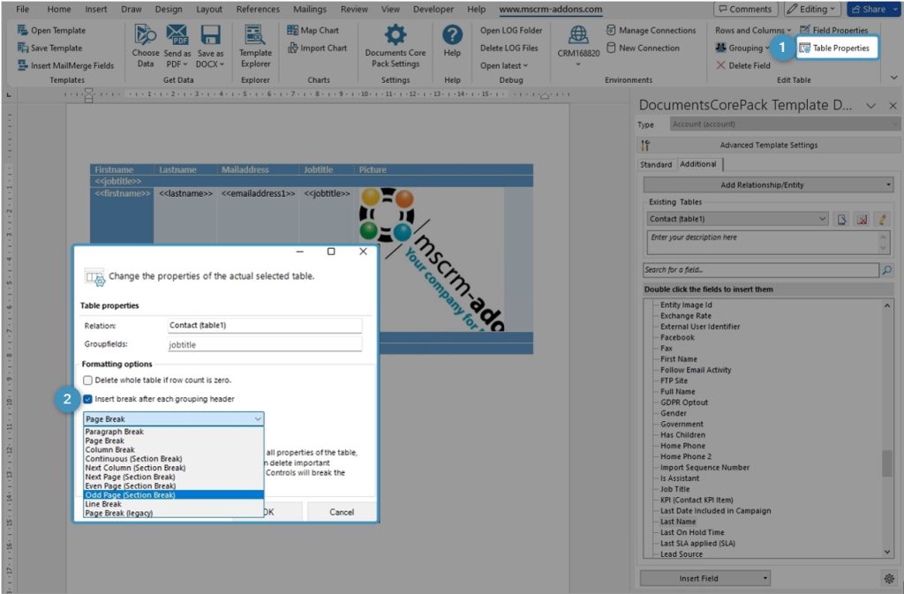This screenshot has width=904, height=594.
Task: Open Template from the Templates group
Action: (x=51, y=31)
